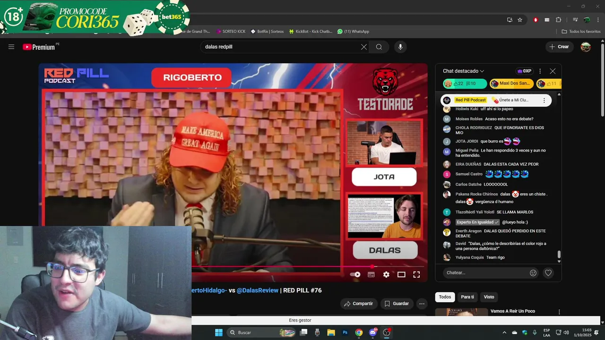
Task: Select the Visto filter chip
Action: [489, 297]
